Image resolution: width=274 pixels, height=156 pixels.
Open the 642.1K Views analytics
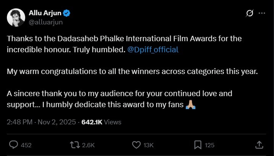[x=101, y=122]
